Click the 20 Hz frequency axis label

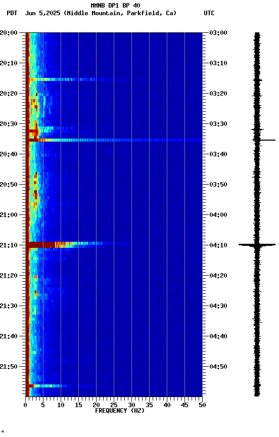(x=96, y=405)
